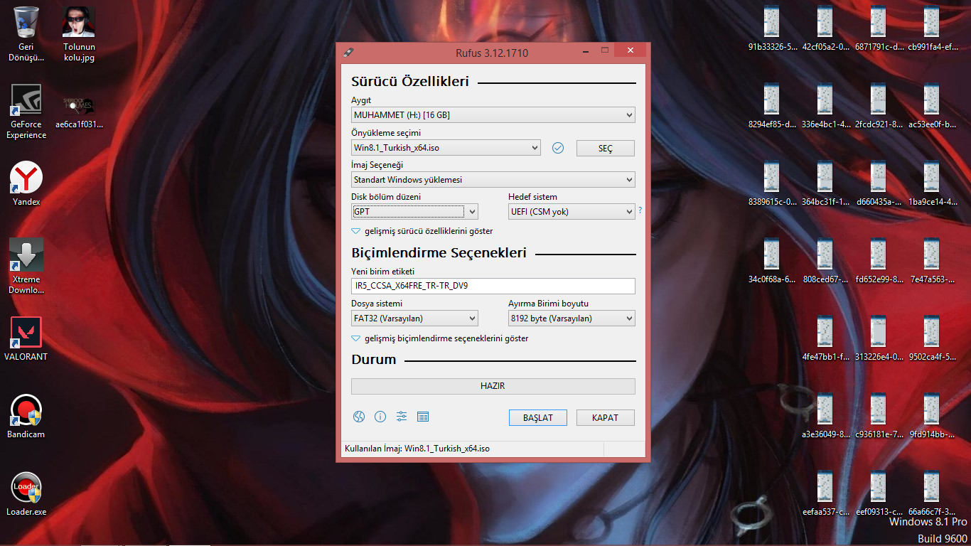The image size is (971, 546).
Task: Select the 6871791c desktop file
Action: click(x=879, y=29)
